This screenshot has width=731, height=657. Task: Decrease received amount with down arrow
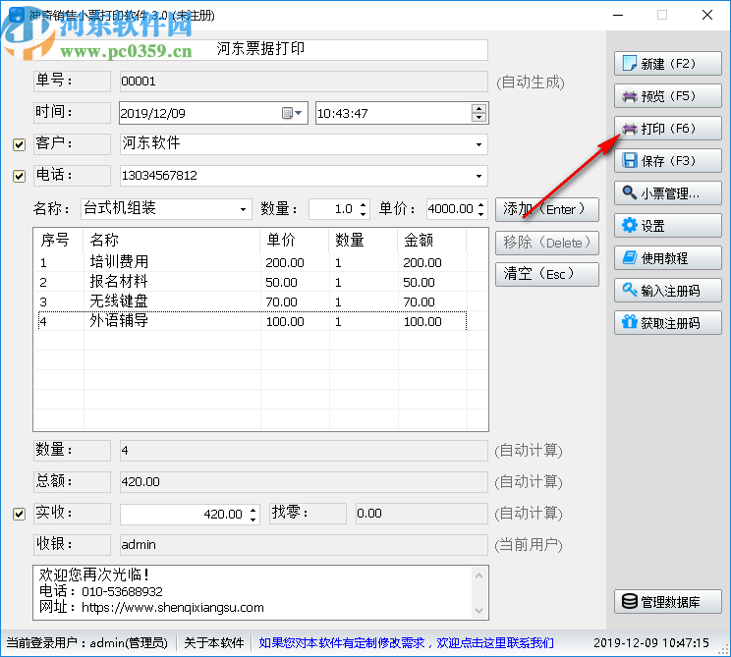click(253, 519)
